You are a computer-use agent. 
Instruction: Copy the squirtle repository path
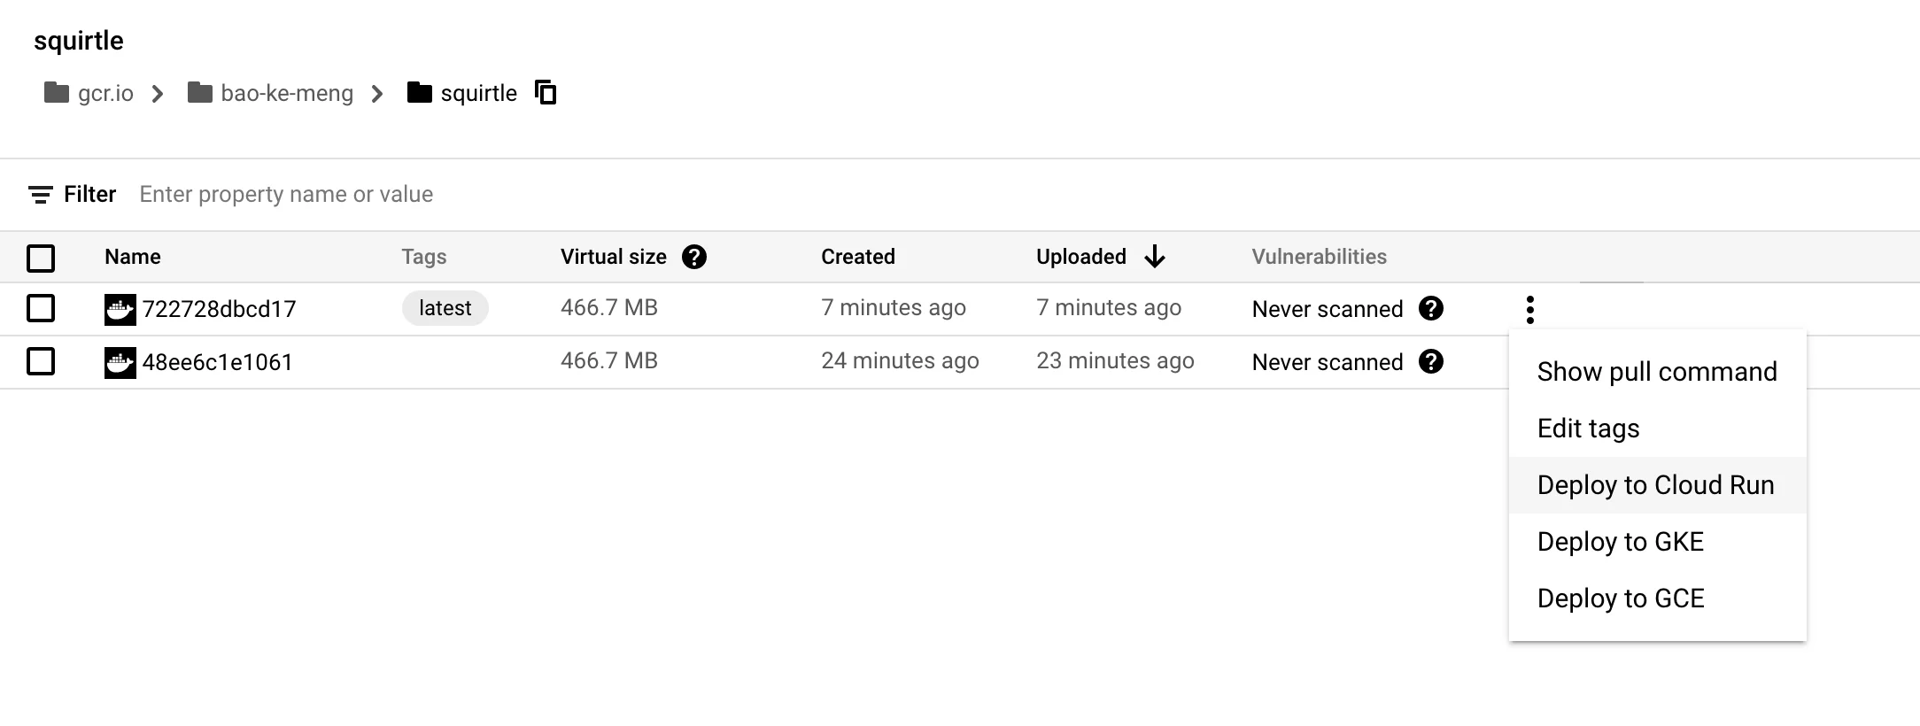pyautogui.click(x=546, y=92)
